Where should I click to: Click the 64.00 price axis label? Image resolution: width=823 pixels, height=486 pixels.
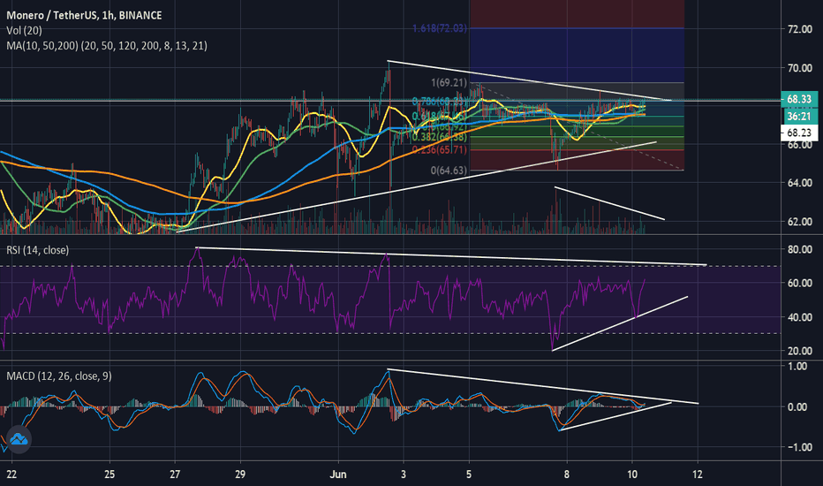pos(800,183)
